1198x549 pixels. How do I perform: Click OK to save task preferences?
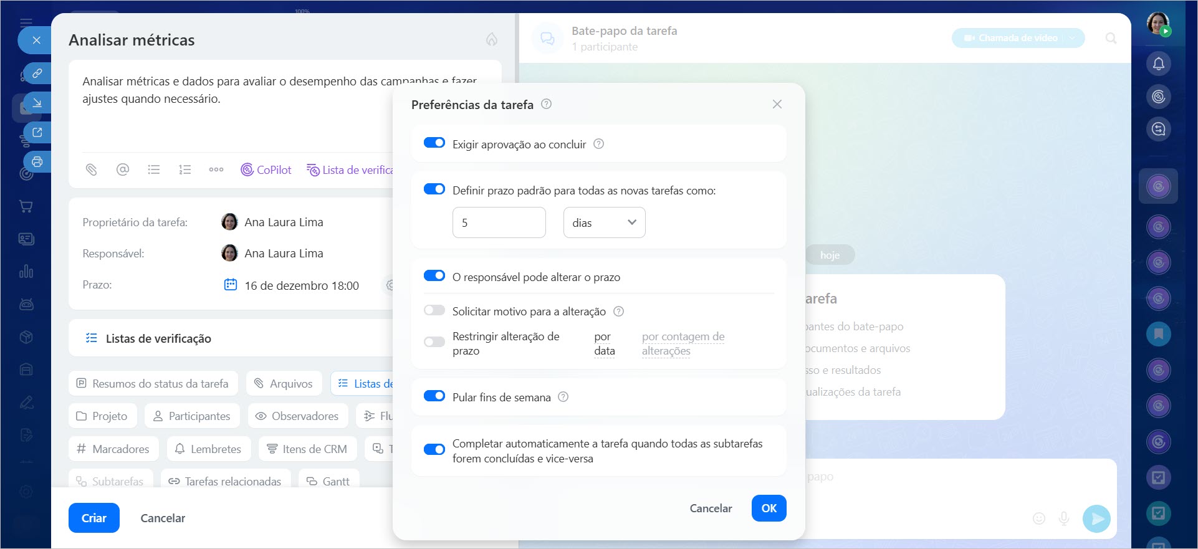(x=769, y=508)
